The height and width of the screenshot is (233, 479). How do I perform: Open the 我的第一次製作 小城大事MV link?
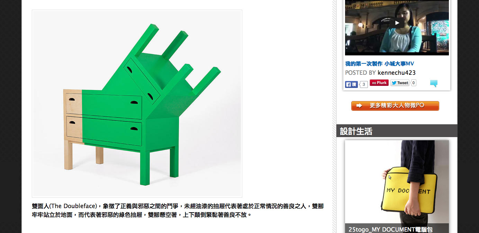(x=379, y=64)
